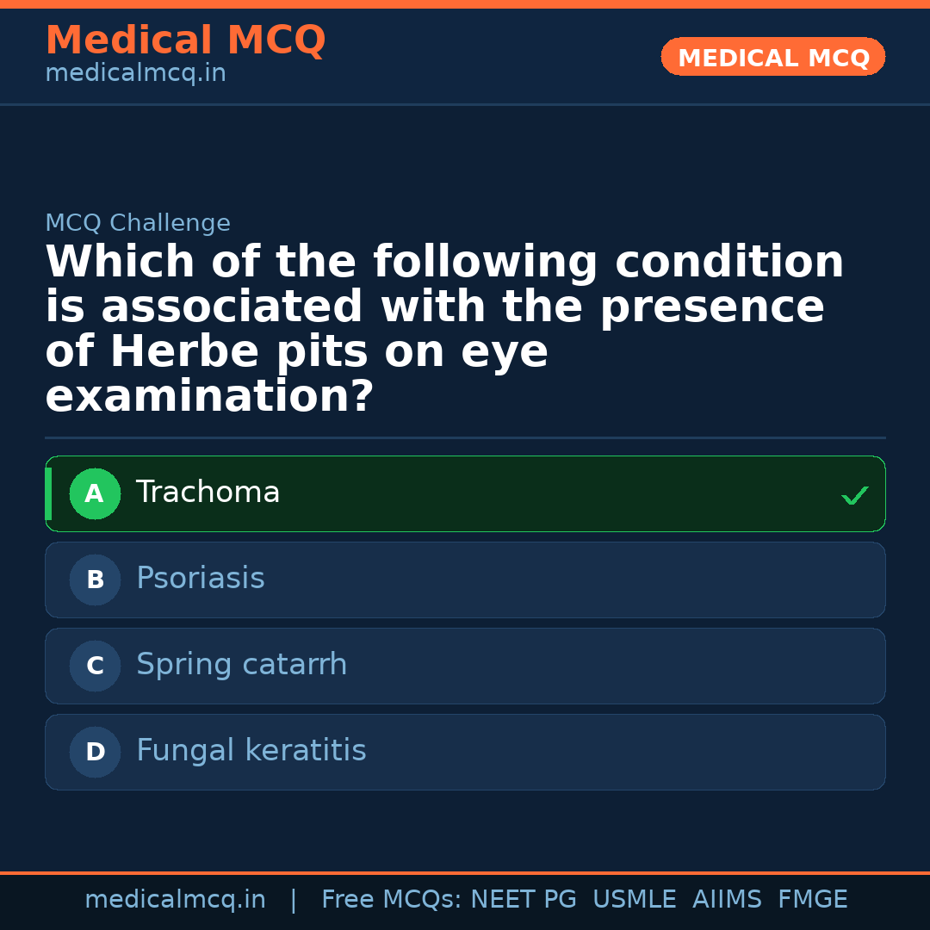This screenshot has height=930, width=930.
Task: Click the circular A badge icon
Action: [x=95, y=493]
